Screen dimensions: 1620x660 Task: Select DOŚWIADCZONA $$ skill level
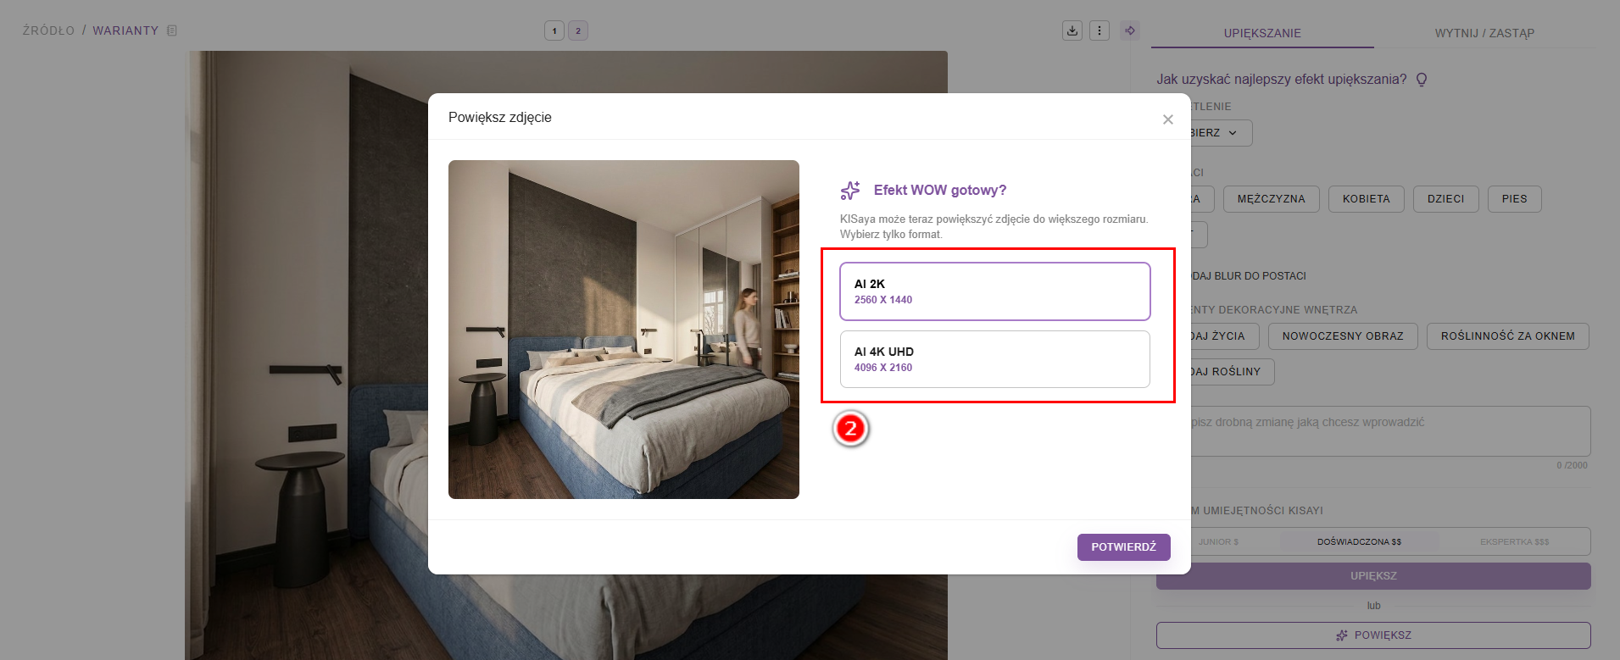1359,541
